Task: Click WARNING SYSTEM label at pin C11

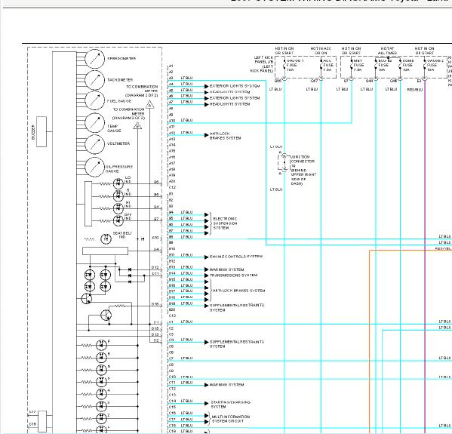Action: click(226, 385)
